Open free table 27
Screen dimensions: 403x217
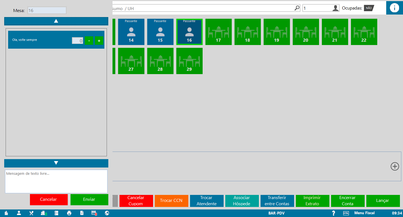point(131,61)
